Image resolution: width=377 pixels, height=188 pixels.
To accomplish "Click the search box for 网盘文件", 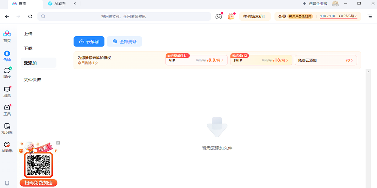I will click(x=124, y=17).
